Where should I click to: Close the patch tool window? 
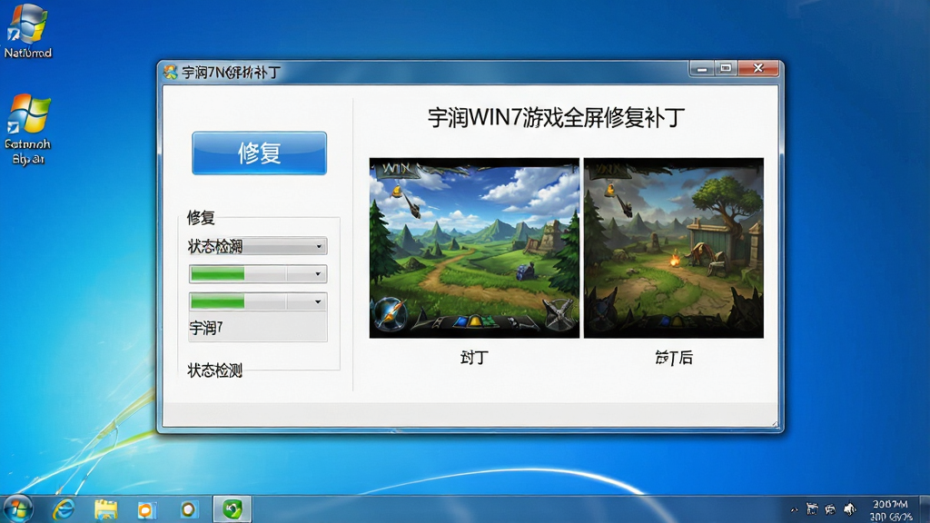click(x=758, y=69)
